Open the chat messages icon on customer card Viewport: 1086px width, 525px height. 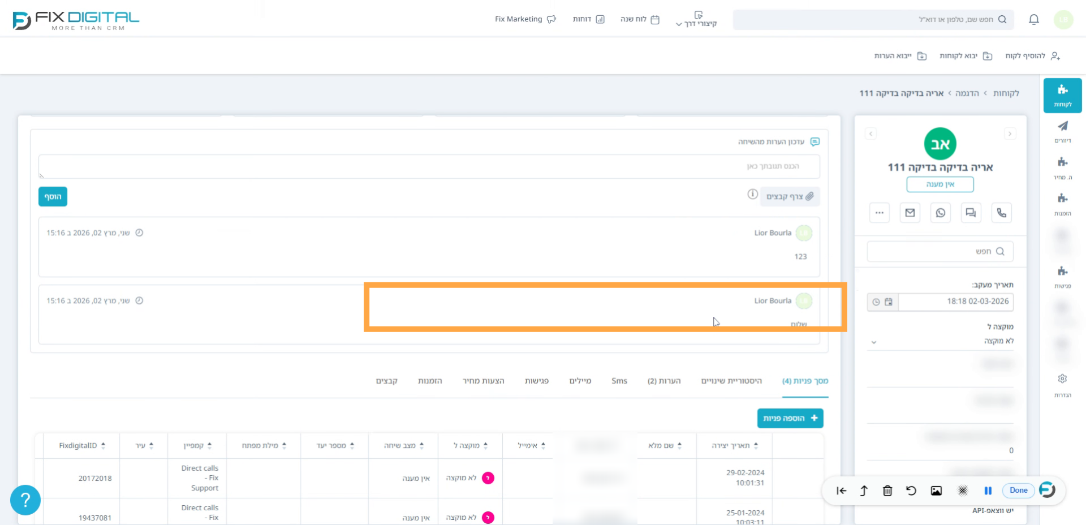(971, 213)
